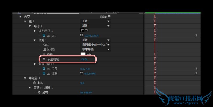Toggle the 大小 stopwatch keyframe icon

pyautogui.click(x=44, y=35)
